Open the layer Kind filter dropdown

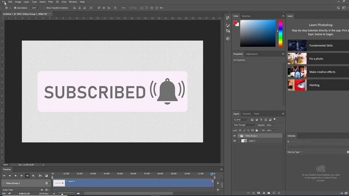(x=241, y=120)
